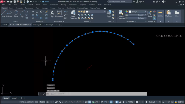Click the Stretch tool icon

pos(33,18)
